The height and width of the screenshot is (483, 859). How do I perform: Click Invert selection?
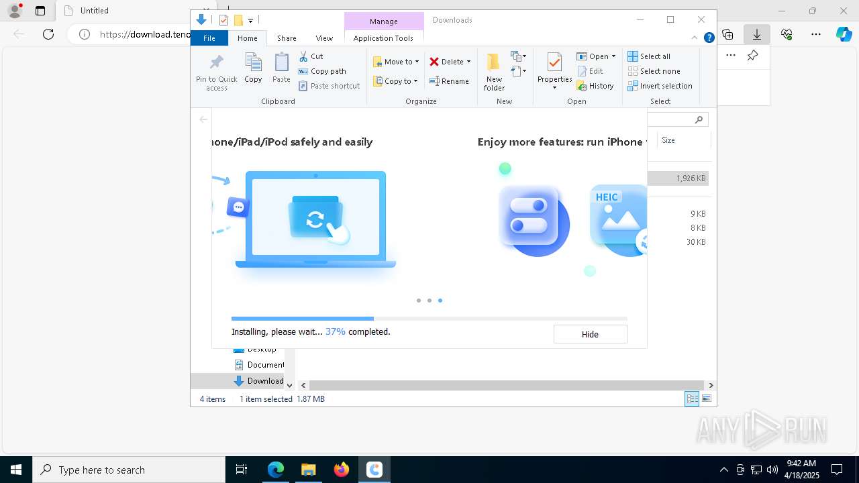[660, 86]
